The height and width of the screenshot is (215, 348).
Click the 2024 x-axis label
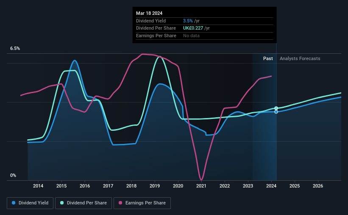(x=271, y=186)
